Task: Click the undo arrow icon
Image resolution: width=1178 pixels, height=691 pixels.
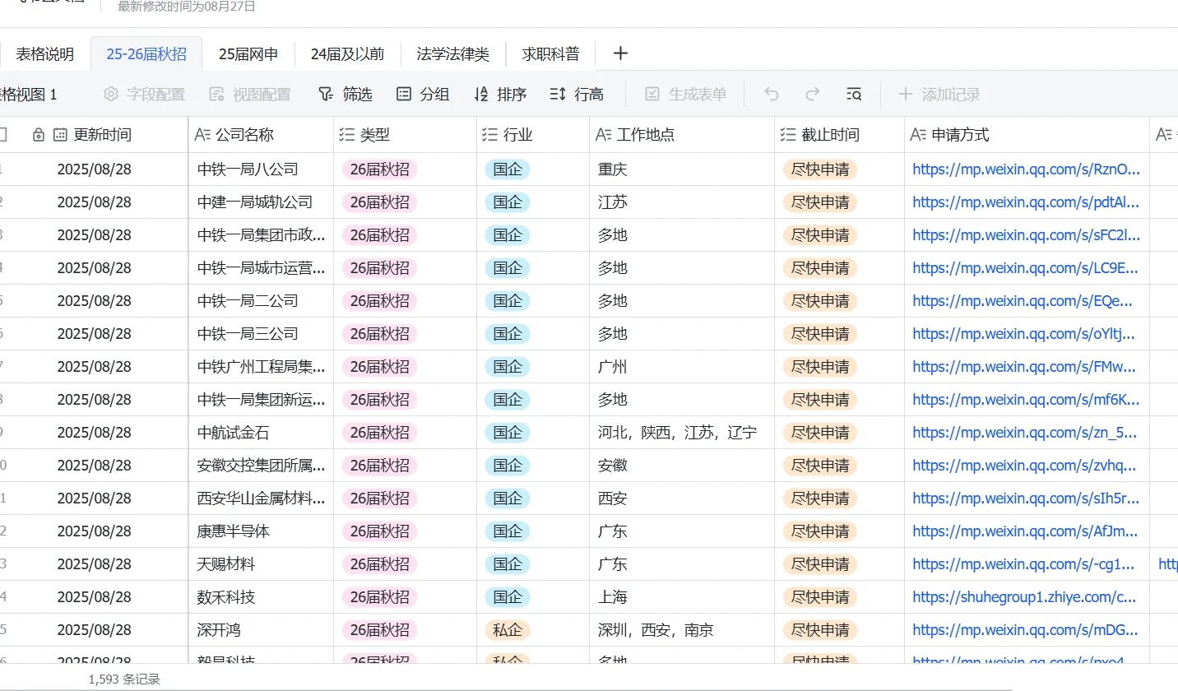Action: click(772, 95)
